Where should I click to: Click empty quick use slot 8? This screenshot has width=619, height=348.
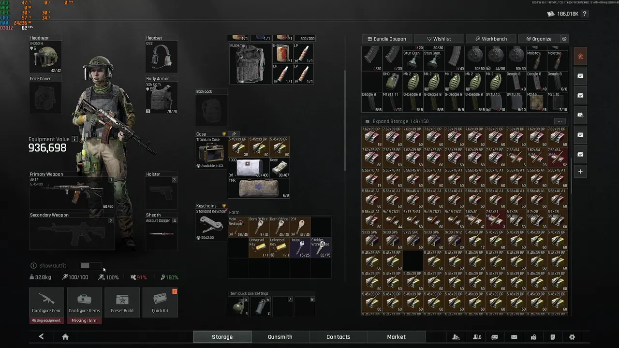click(306, 306)
